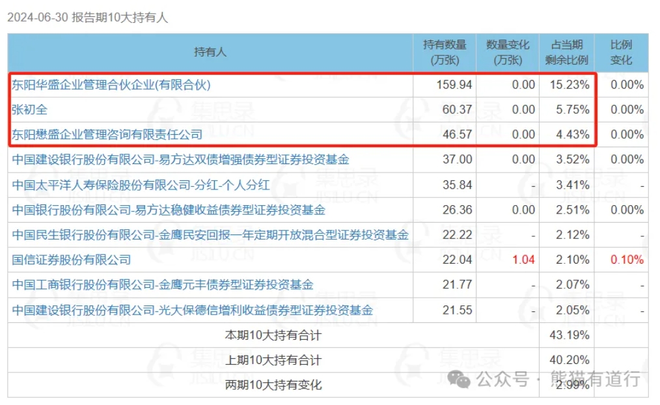Select the 数量变化(万张) column header
The height and width of the screenshot is (405, 660).
(x=508, y=52)
